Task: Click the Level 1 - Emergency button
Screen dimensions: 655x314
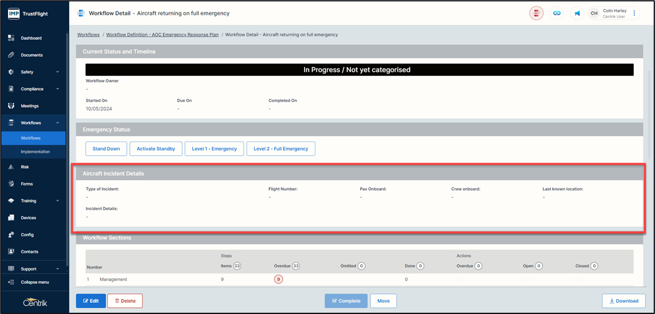Action: 214,149
